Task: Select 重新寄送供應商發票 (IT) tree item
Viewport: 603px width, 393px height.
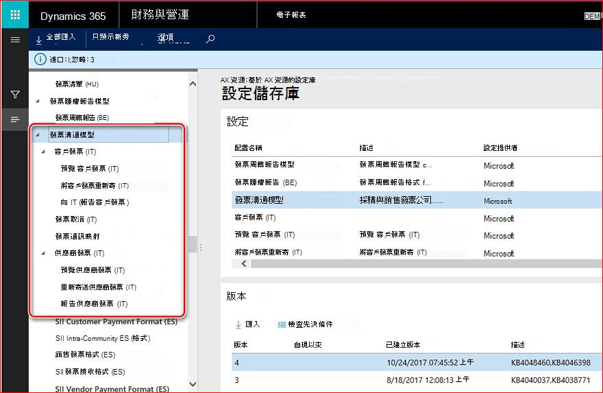Action: 99,287
